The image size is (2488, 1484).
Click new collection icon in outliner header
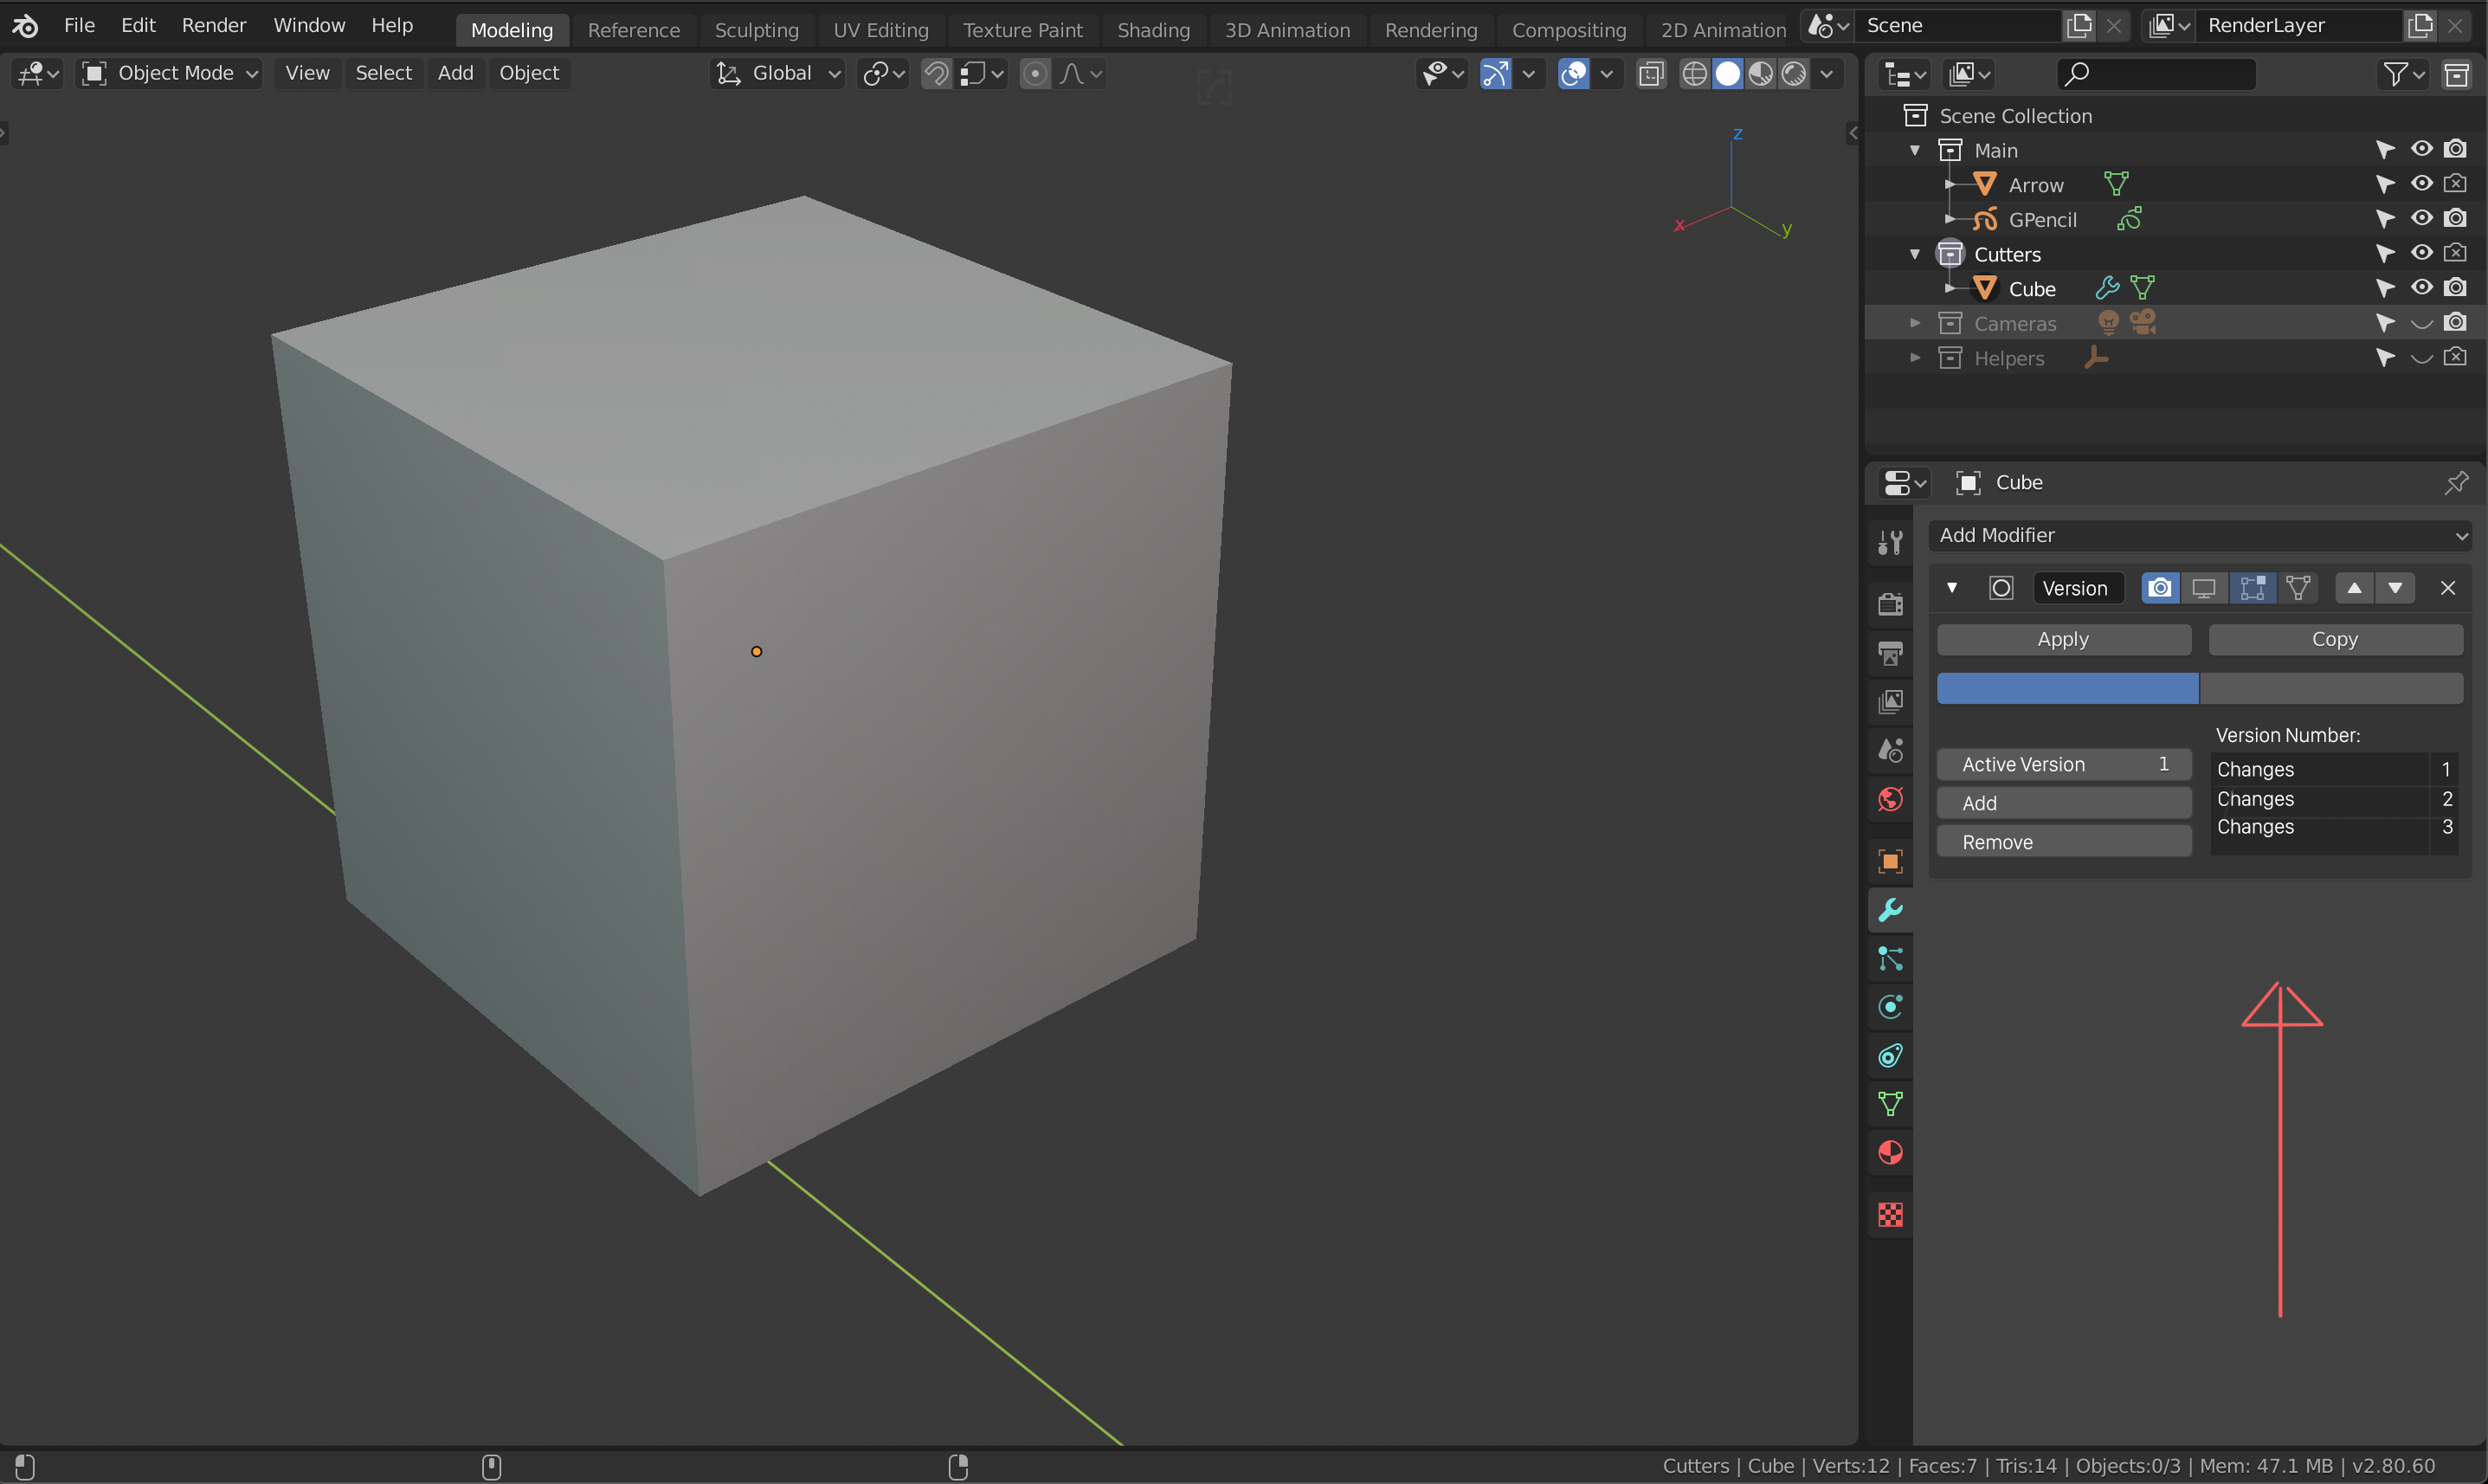pos(2457,74)
